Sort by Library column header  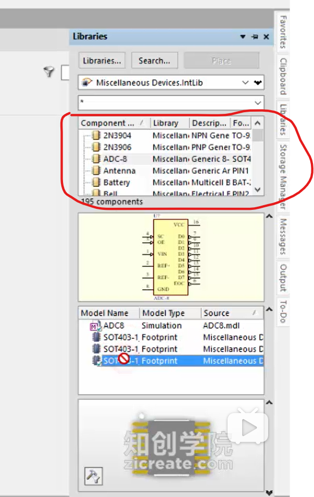pyautogui.click(x=169, y=123)
